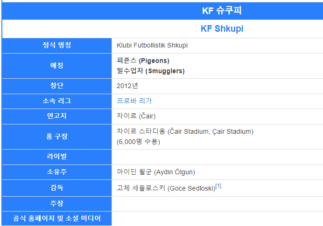Viewport: 323px width, 226px height.
Task: Click owner name 아이딘 욀군 (Aydin Ölgun)
Action: coord(156,172)
